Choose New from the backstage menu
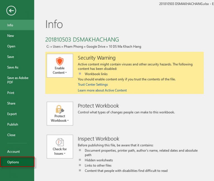 11,36
